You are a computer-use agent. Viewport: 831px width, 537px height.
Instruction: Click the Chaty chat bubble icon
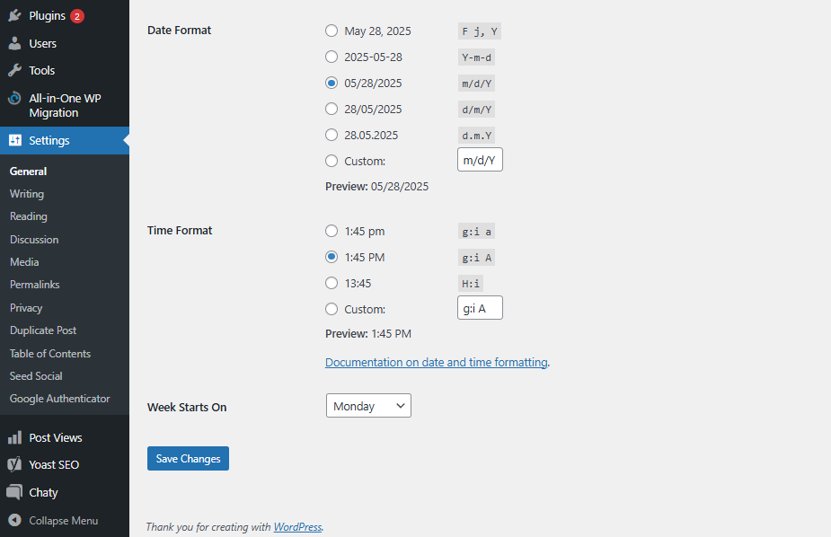[x=14, y=492]
